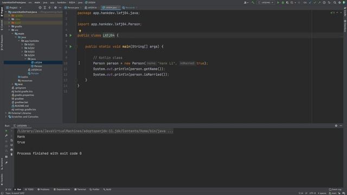Click Select Opened File target icon in Project panel
The width and height of the screenshot is (347, 195).
coord(40,8)
